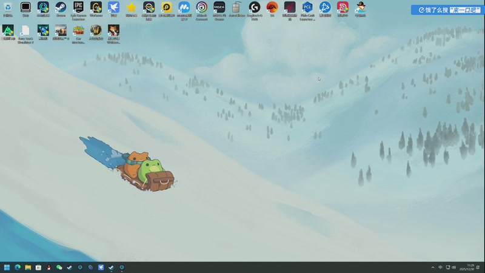Open the Recycle Bin desktop icon
The height and width of the screenshot is (273, 485).
[8, 8]
